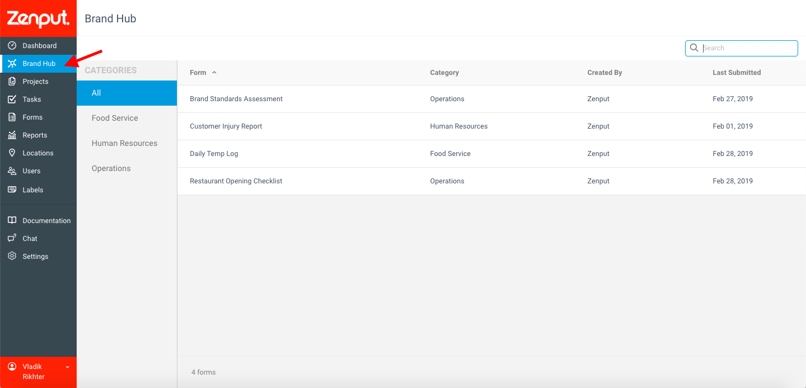This screenshot has height=388, width=806.
Task: Click the Chat bubble icon
Action: pos(12,238)
